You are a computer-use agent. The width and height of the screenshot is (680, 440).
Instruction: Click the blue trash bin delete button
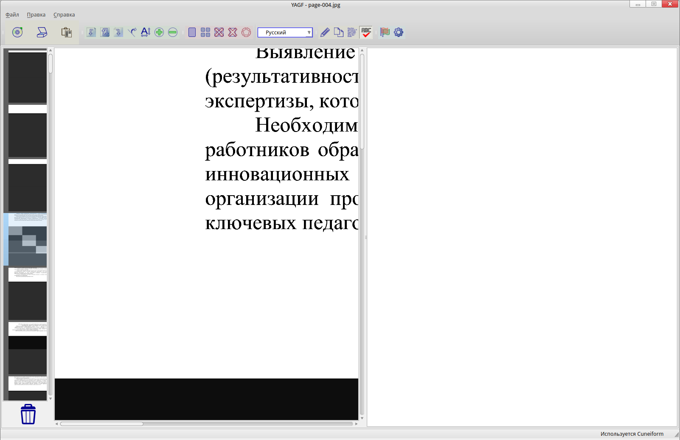pos(28,414)
